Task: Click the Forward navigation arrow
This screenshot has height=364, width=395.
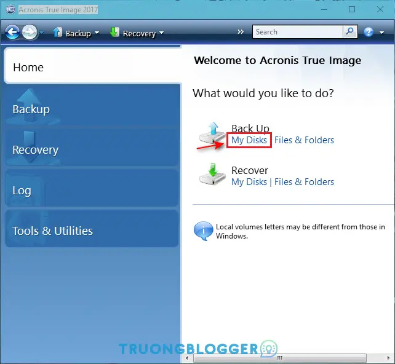Action: [29, 32]
